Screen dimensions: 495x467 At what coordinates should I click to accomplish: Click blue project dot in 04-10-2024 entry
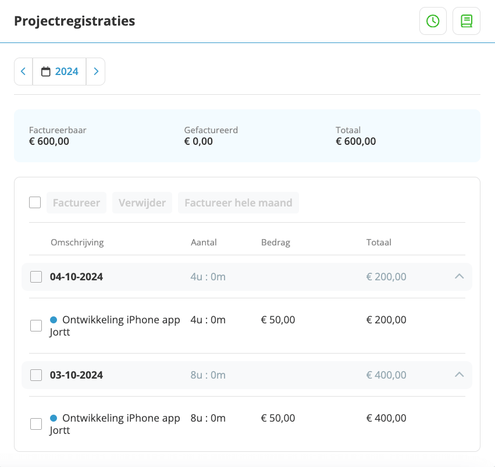(x=54, y=320)
